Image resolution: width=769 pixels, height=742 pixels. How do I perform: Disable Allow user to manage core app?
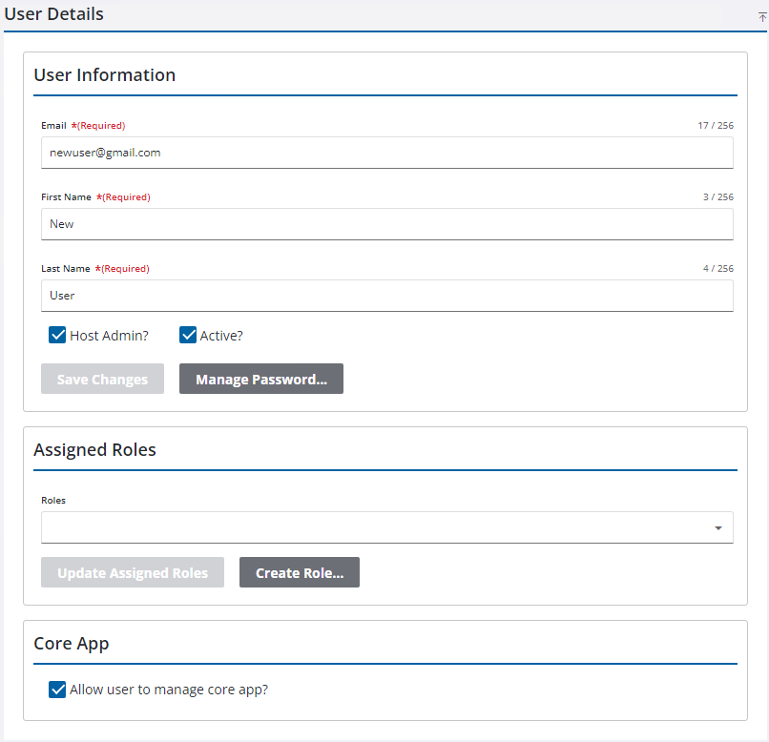point(58,690)
